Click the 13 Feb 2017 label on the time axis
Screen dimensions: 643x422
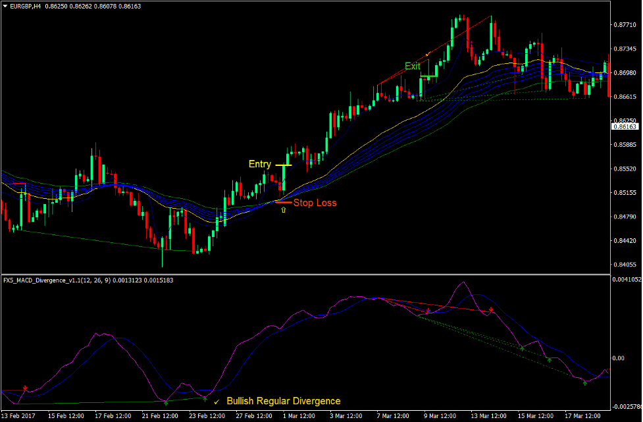point(19,415)
